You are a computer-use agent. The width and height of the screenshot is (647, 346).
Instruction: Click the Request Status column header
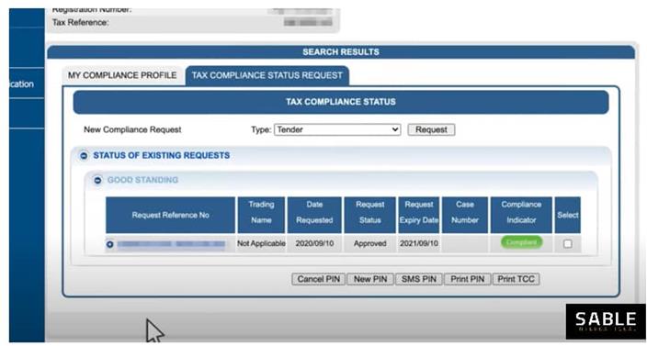click(x=370, y=215)
